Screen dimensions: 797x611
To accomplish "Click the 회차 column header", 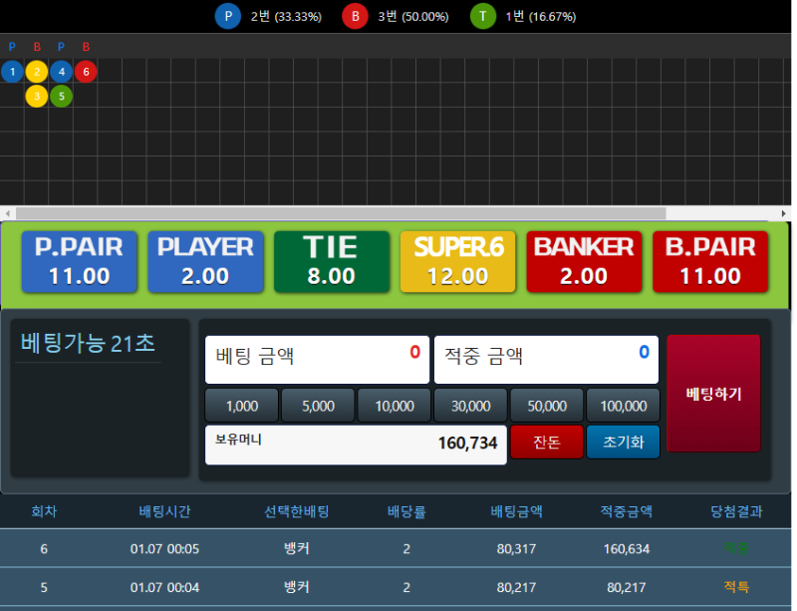I will pyautogui.click(x=44, y=510).
